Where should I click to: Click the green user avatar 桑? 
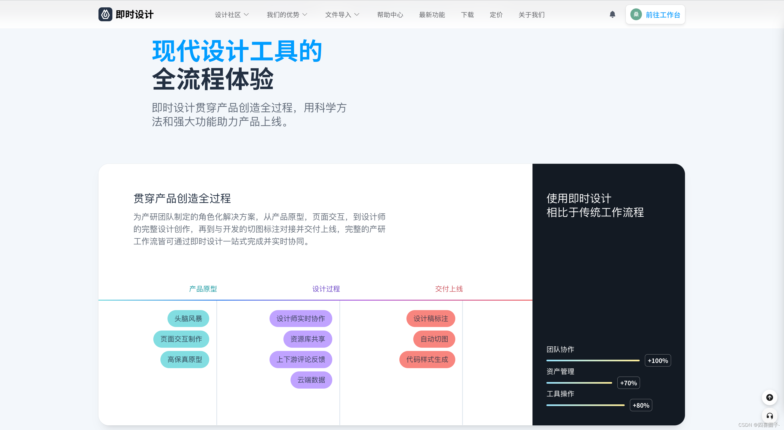[636, 14]
